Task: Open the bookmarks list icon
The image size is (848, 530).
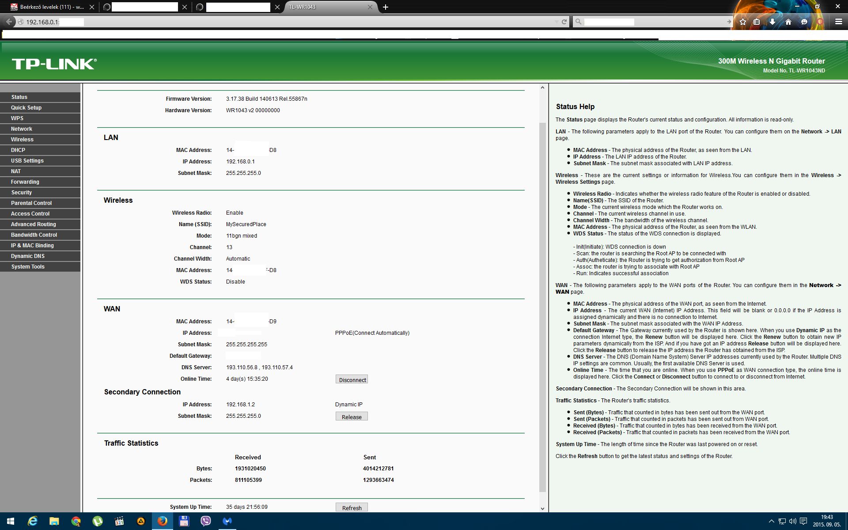Action: tap(757, 22)
